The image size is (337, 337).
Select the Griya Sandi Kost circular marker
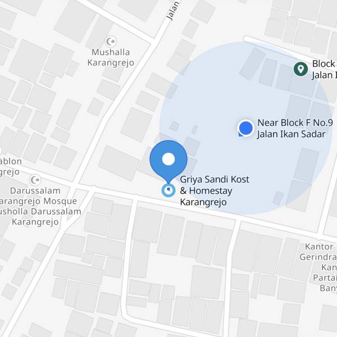click(x=168, y=190)
